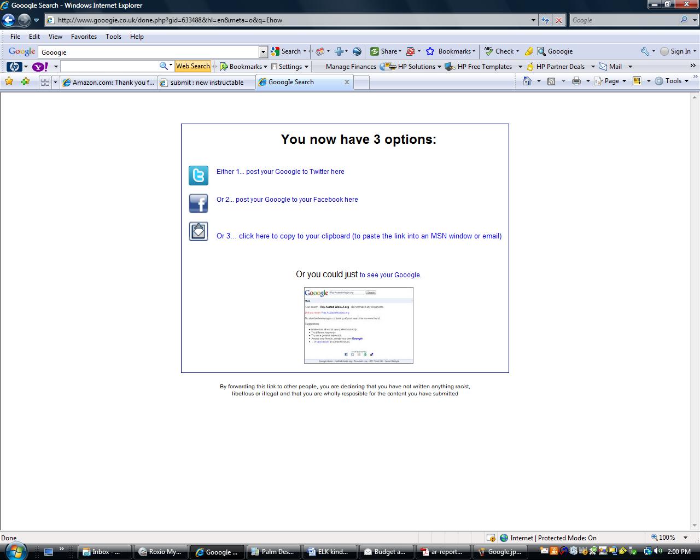Open the address bar URL dropdown
The height and width of the screenshot is (560, 700).
(534, 20)
